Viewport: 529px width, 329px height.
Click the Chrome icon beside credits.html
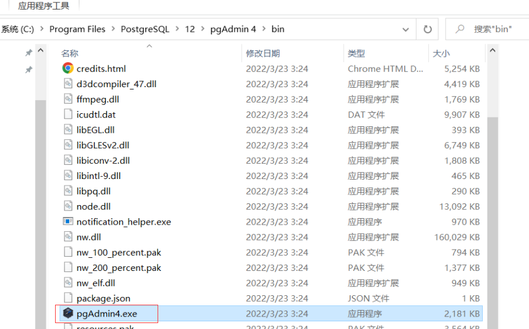click(x=68, y=68)
